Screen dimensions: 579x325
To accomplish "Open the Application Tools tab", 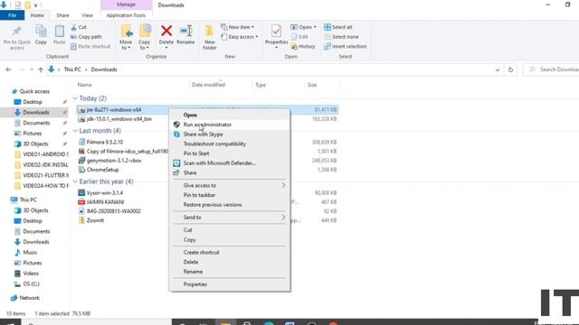I will click(x=126, y=15).
